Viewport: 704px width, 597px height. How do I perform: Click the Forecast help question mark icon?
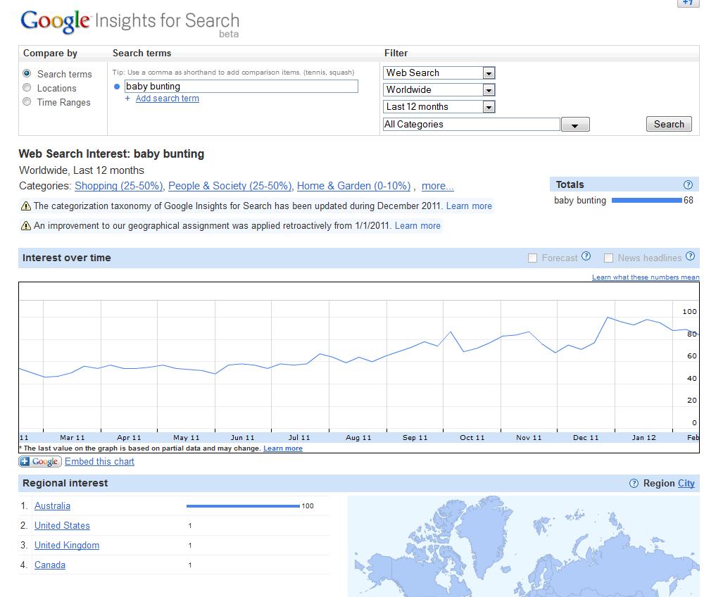pyautogui.click(x=586, y=256)
